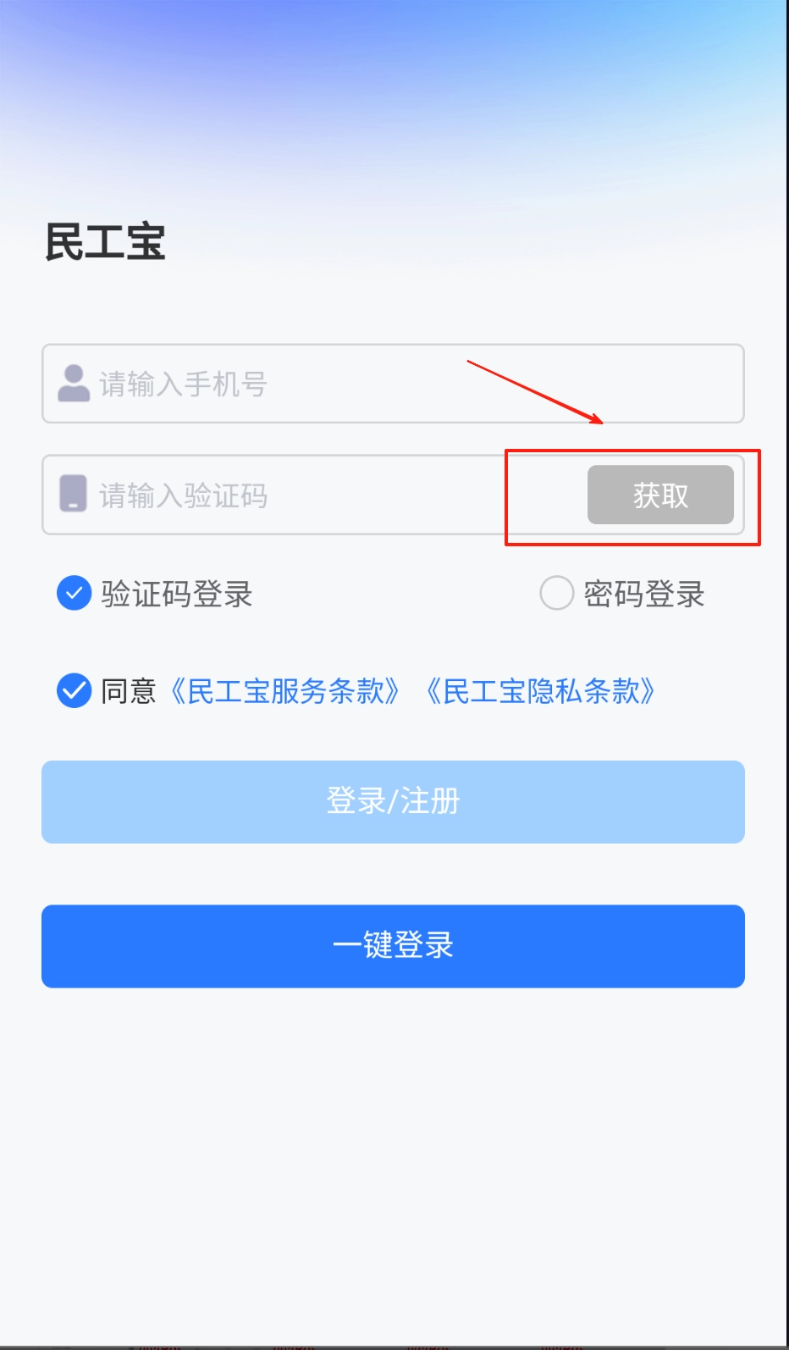Select the 密码登录 empty radio circle
This screenshot has width=789, height=1350.
point(556,593)
